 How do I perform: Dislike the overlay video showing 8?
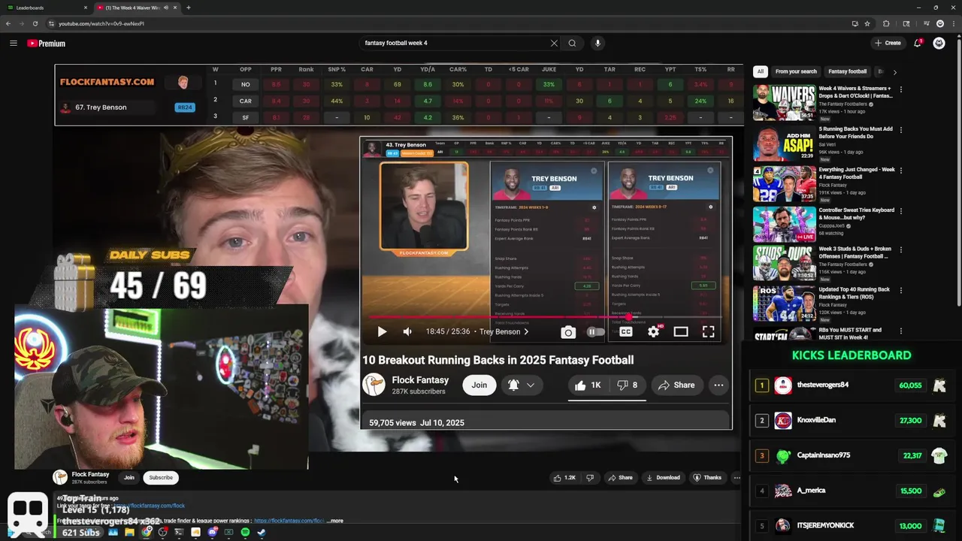click(627, 385)
